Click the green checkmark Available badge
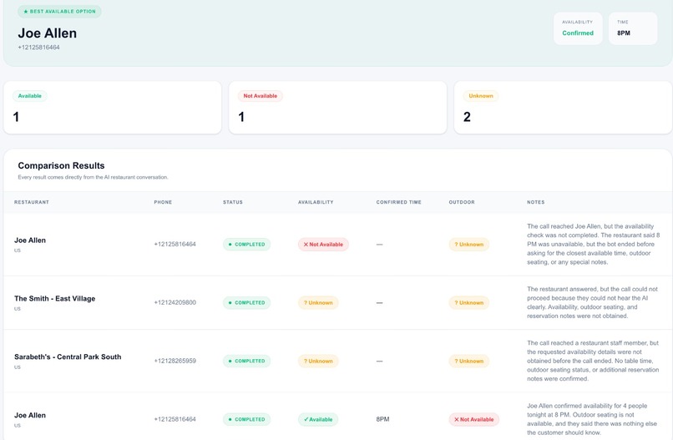The height and width of the screenshot is (440, 673). pyautogui.click(x=318, y=419)
